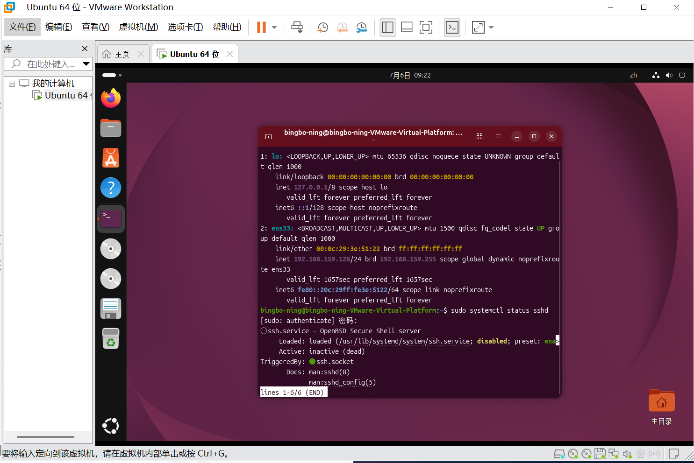
Task: Click the network icon in Ubuntu top bar
Action: coord(656,75)
